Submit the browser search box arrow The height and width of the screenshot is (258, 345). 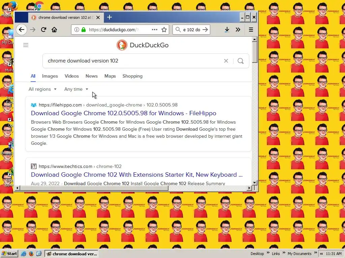click(205, 30)
